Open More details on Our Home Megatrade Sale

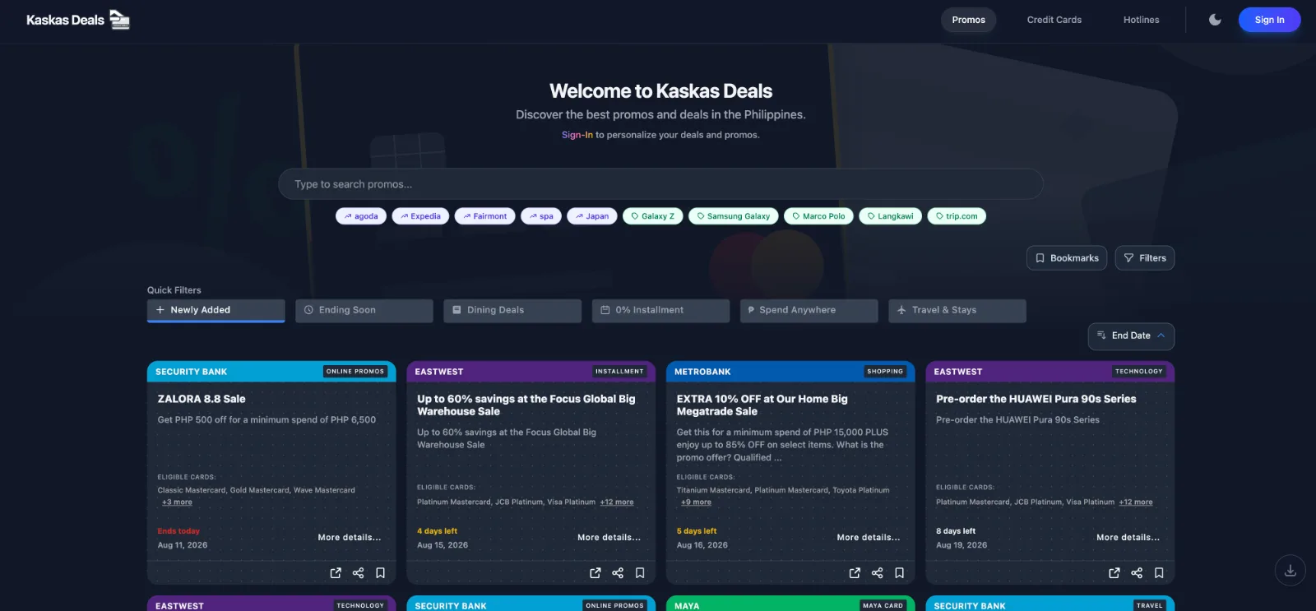click(869, 538)
